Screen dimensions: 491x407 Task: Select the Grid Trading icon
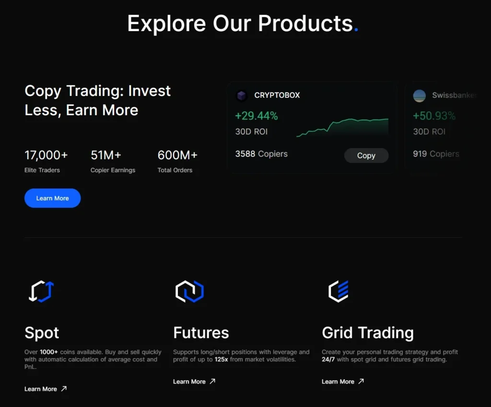coord(337,291)
